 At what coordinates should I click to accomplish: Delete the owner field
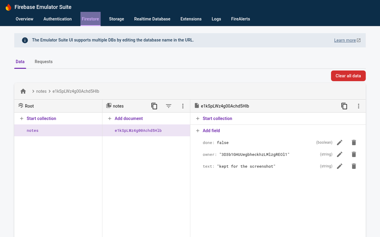354,154
